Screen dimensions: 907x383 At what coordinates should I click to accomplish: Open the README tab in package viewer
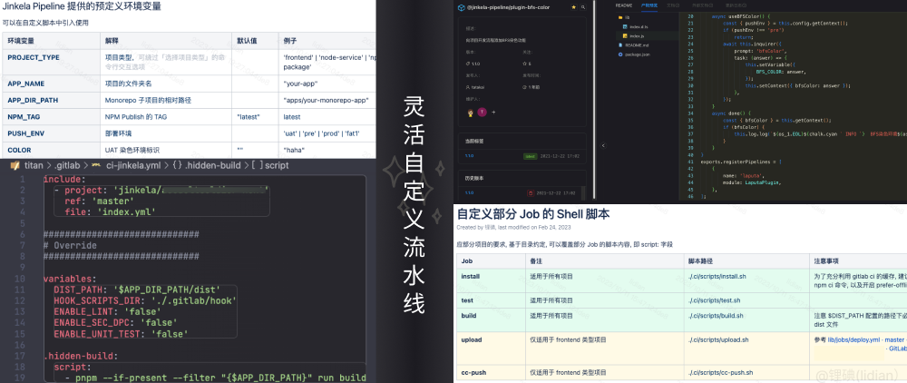point(624,5)
